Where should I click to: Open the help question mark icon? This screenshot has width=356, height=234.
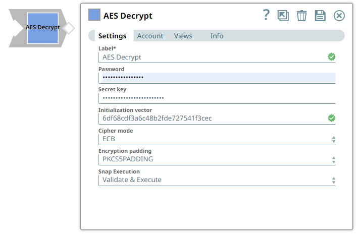point(267,15)
